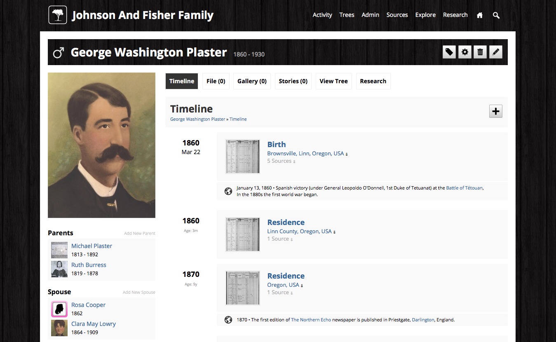Expand Brownsville, Linn, Oregon place arrow
The height and width of the screenshot is (342, 556).
click(x=347, y=154)
